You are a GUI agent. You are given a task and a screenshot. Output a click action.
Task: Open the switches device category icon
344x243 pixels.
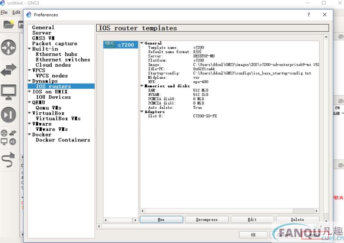9,70
